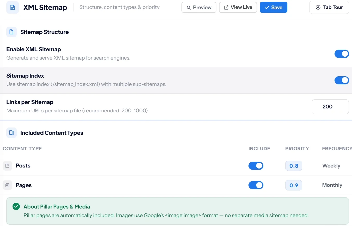The image size is (352, 226).
Task: Click the 'Maximum URLs per sitemap file' description
Action: click(x=77, y=111)
